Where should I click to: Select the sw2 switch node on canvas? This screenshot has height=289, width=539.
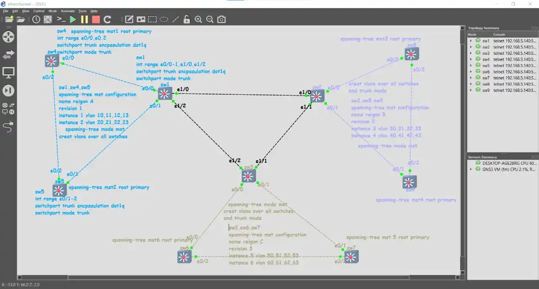[317, 96]
